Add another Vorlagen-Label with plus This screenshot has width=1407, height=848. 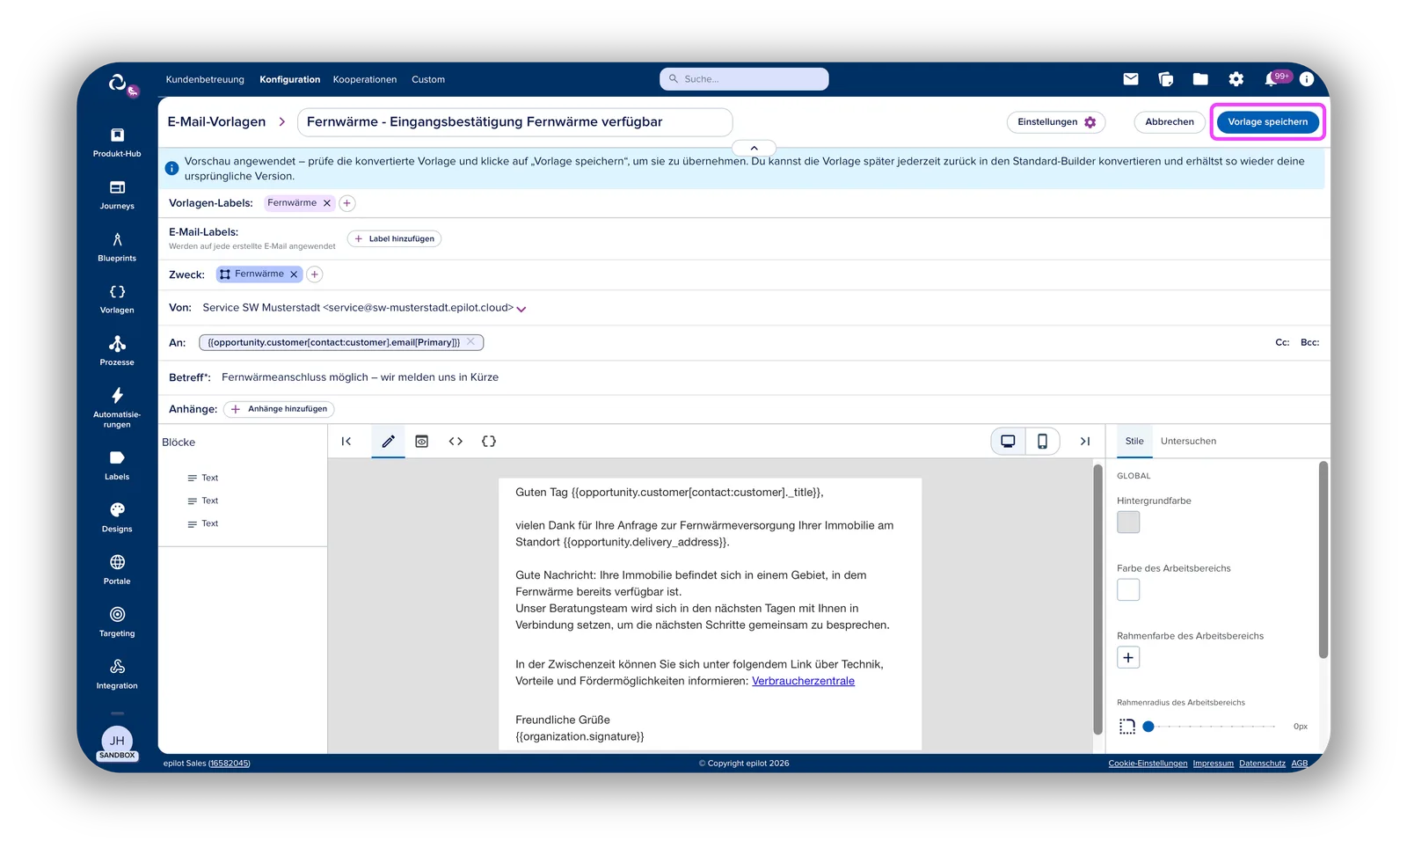[x=347, y=203]
